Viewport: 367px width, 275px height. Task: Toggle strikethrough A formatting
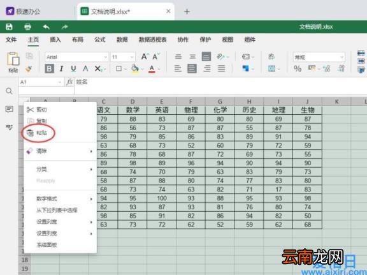pyautogui.click(x=85, y=69)
